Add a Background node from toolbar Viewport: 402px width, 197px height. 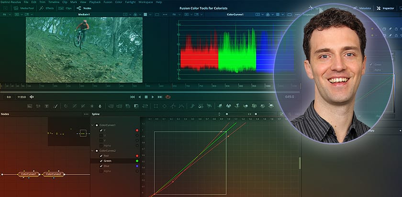coord(30,106)
